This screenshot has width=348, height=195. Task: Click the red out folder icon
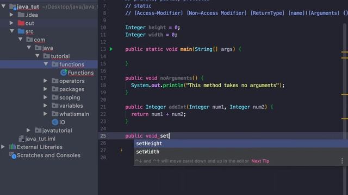click(x=21, y=23)
